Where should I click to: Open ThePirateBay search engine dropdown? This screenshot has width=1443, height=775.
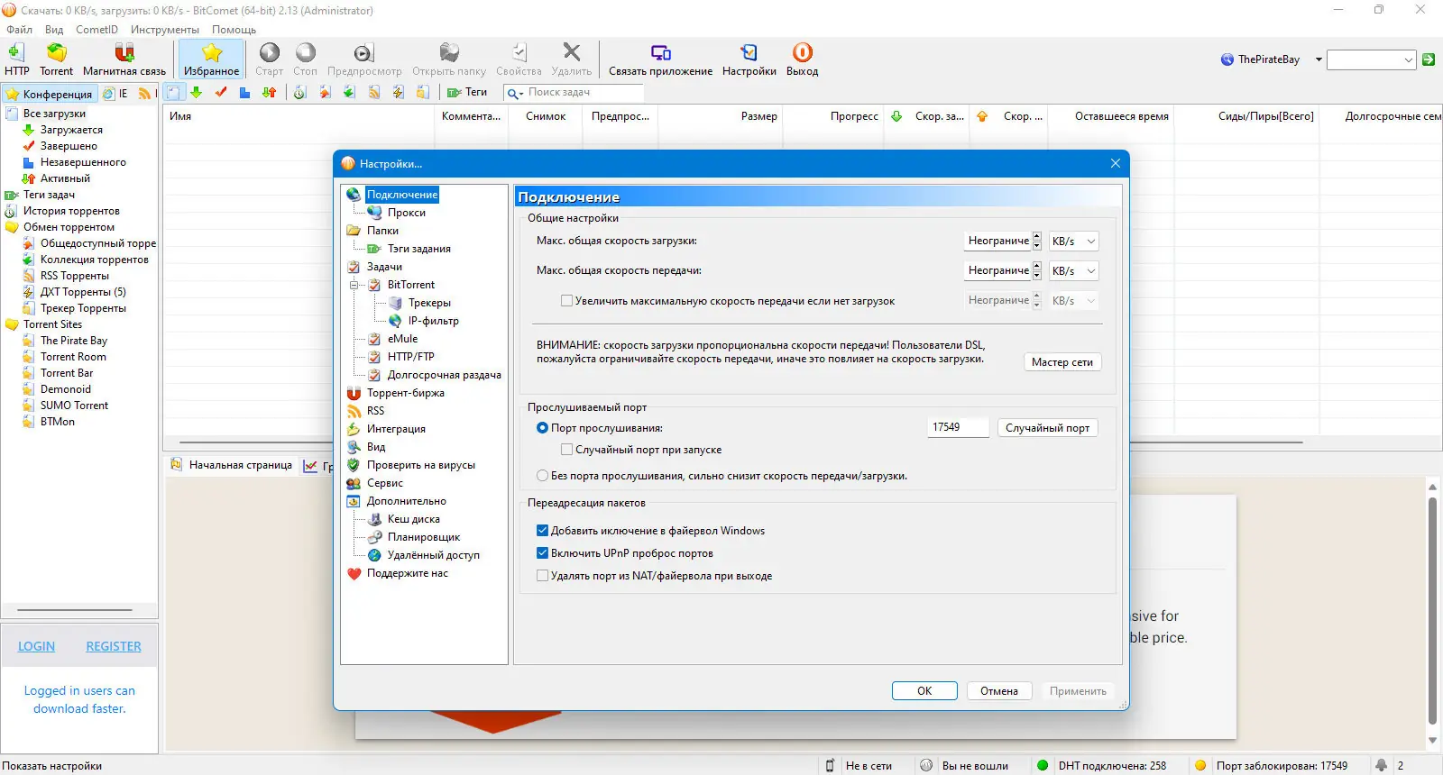point(1319,59)
